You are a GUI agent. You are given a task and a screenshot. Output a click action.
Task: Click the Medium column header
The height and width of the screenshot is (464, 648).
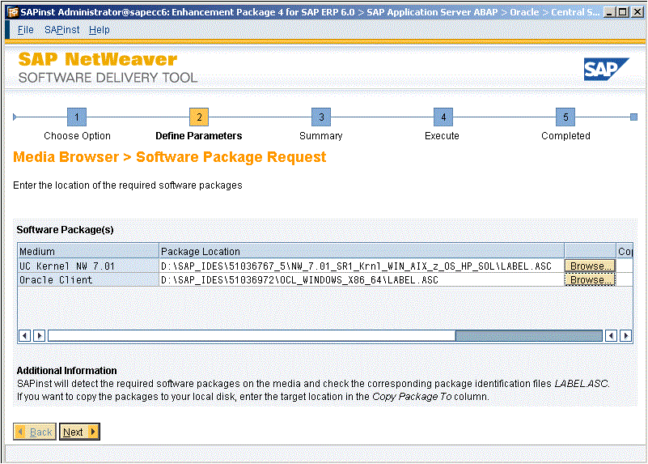coord(88,251)
